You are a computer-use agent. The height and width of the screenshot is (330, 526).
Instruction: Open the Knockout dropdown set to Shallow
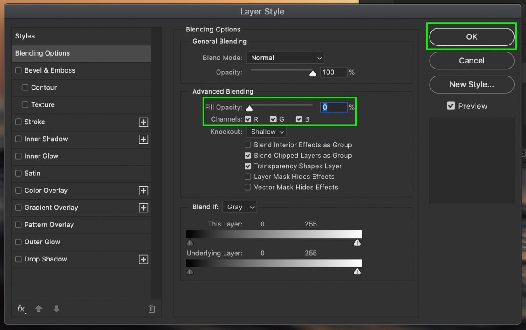pyautogui.click(x=266, y=132)
